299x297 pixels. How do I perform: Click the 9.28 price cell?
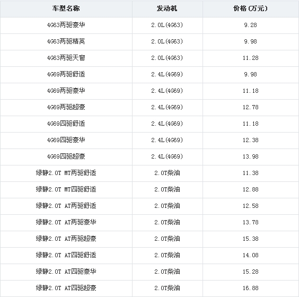(x=250, y=25)
